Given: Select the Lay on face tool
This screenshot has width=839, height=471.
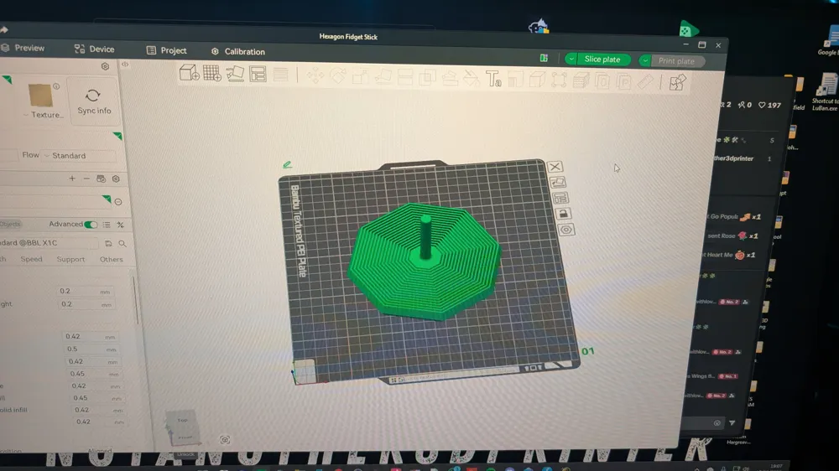Looking at the screenshot, I should click(382, 77).
